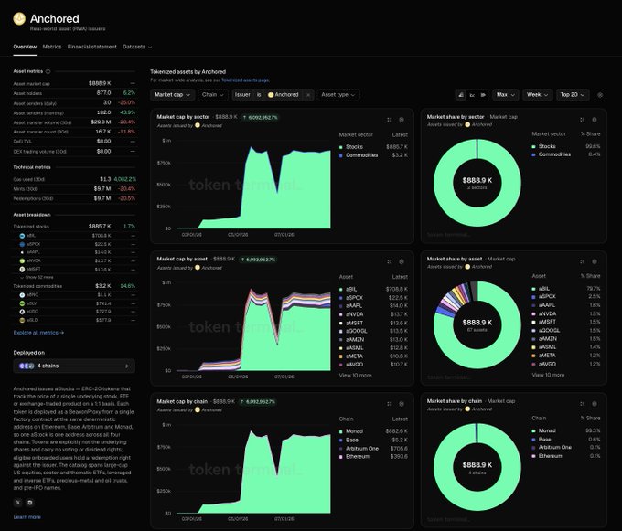Click aMETA color swatch in Market share by asset
622x531 pixels.
tap(533, 356)
